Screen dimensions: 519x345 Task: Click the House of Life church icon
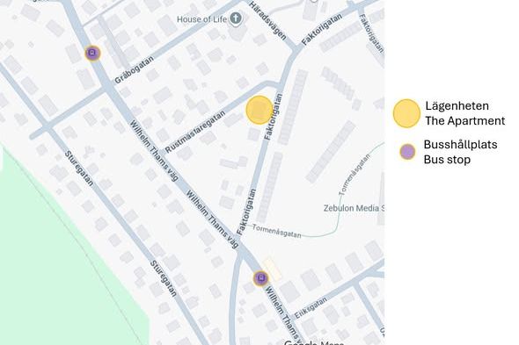tap(236, 18)
